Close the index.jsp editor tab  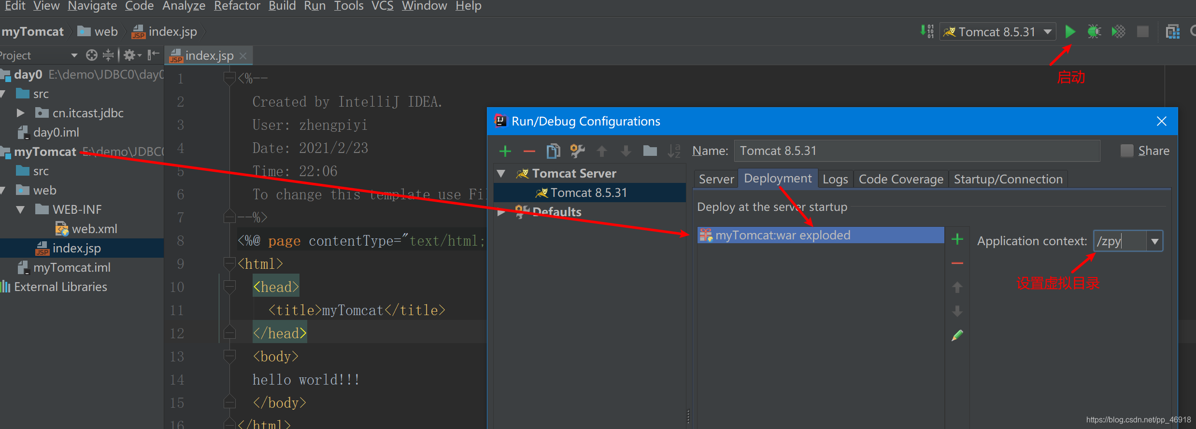(243, 56)
